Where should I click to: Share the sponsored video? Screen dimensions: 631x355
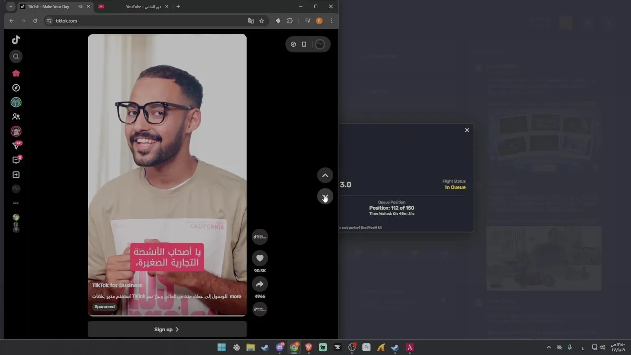pos(260,284)
